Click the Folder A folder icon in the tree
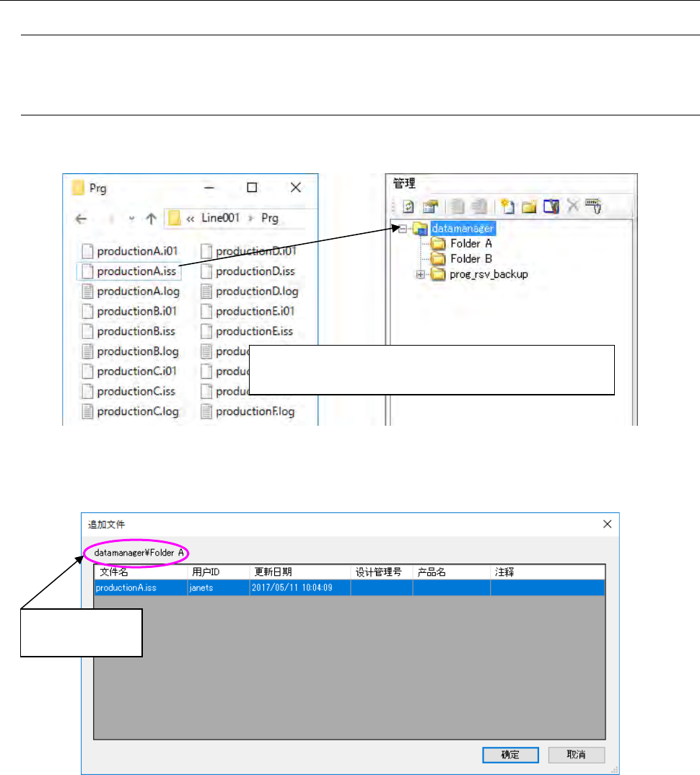 pyautogui.click(x=438, y=243)
